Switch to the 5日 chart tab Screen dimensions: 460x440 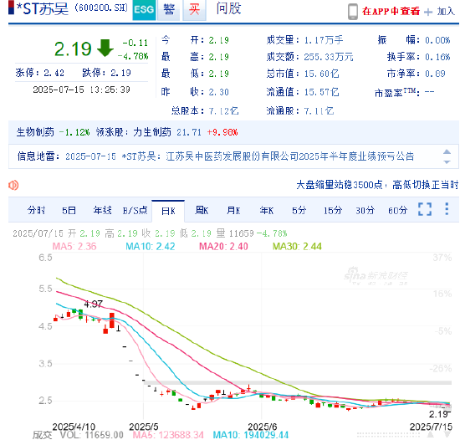(x=69, y=210)
